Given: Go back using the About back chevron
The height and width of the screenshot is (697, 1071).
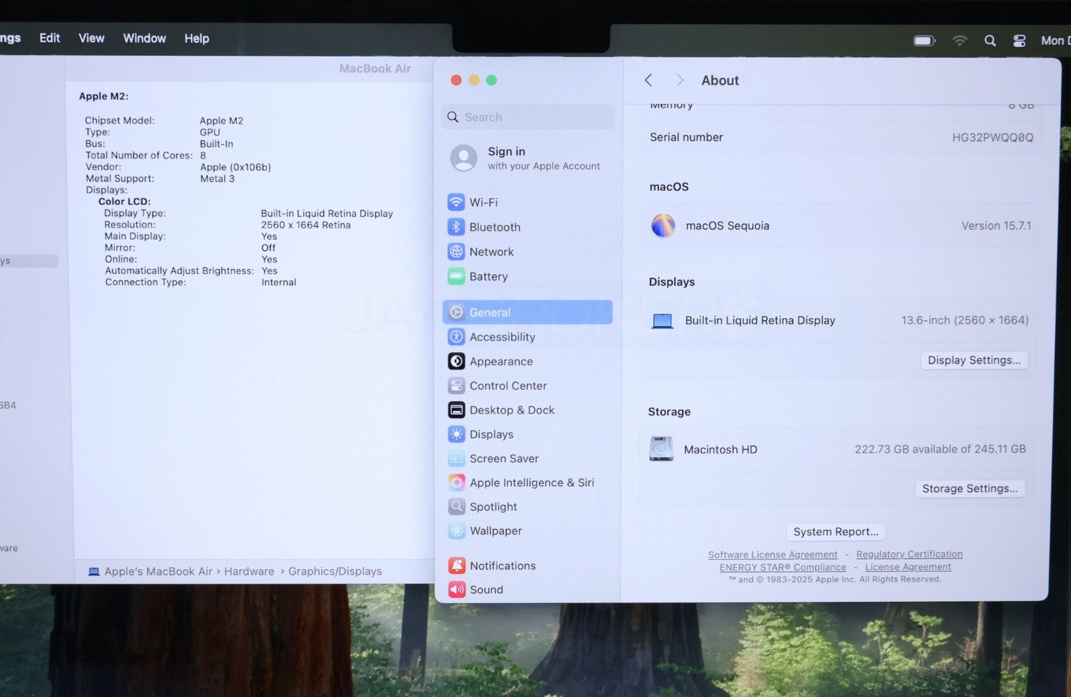Looking at the screenshot, I should 648,80.
